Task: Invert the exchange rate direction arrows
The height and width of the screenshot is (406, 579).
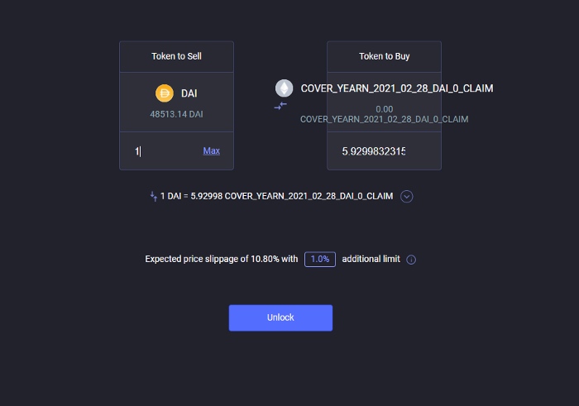Action: [154, 196]
